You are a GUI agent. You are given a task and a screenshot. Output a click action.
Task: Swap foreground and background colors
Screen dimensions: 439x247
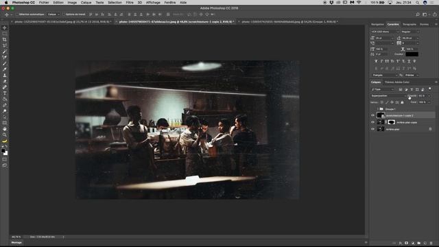click(x=6, y=146)
